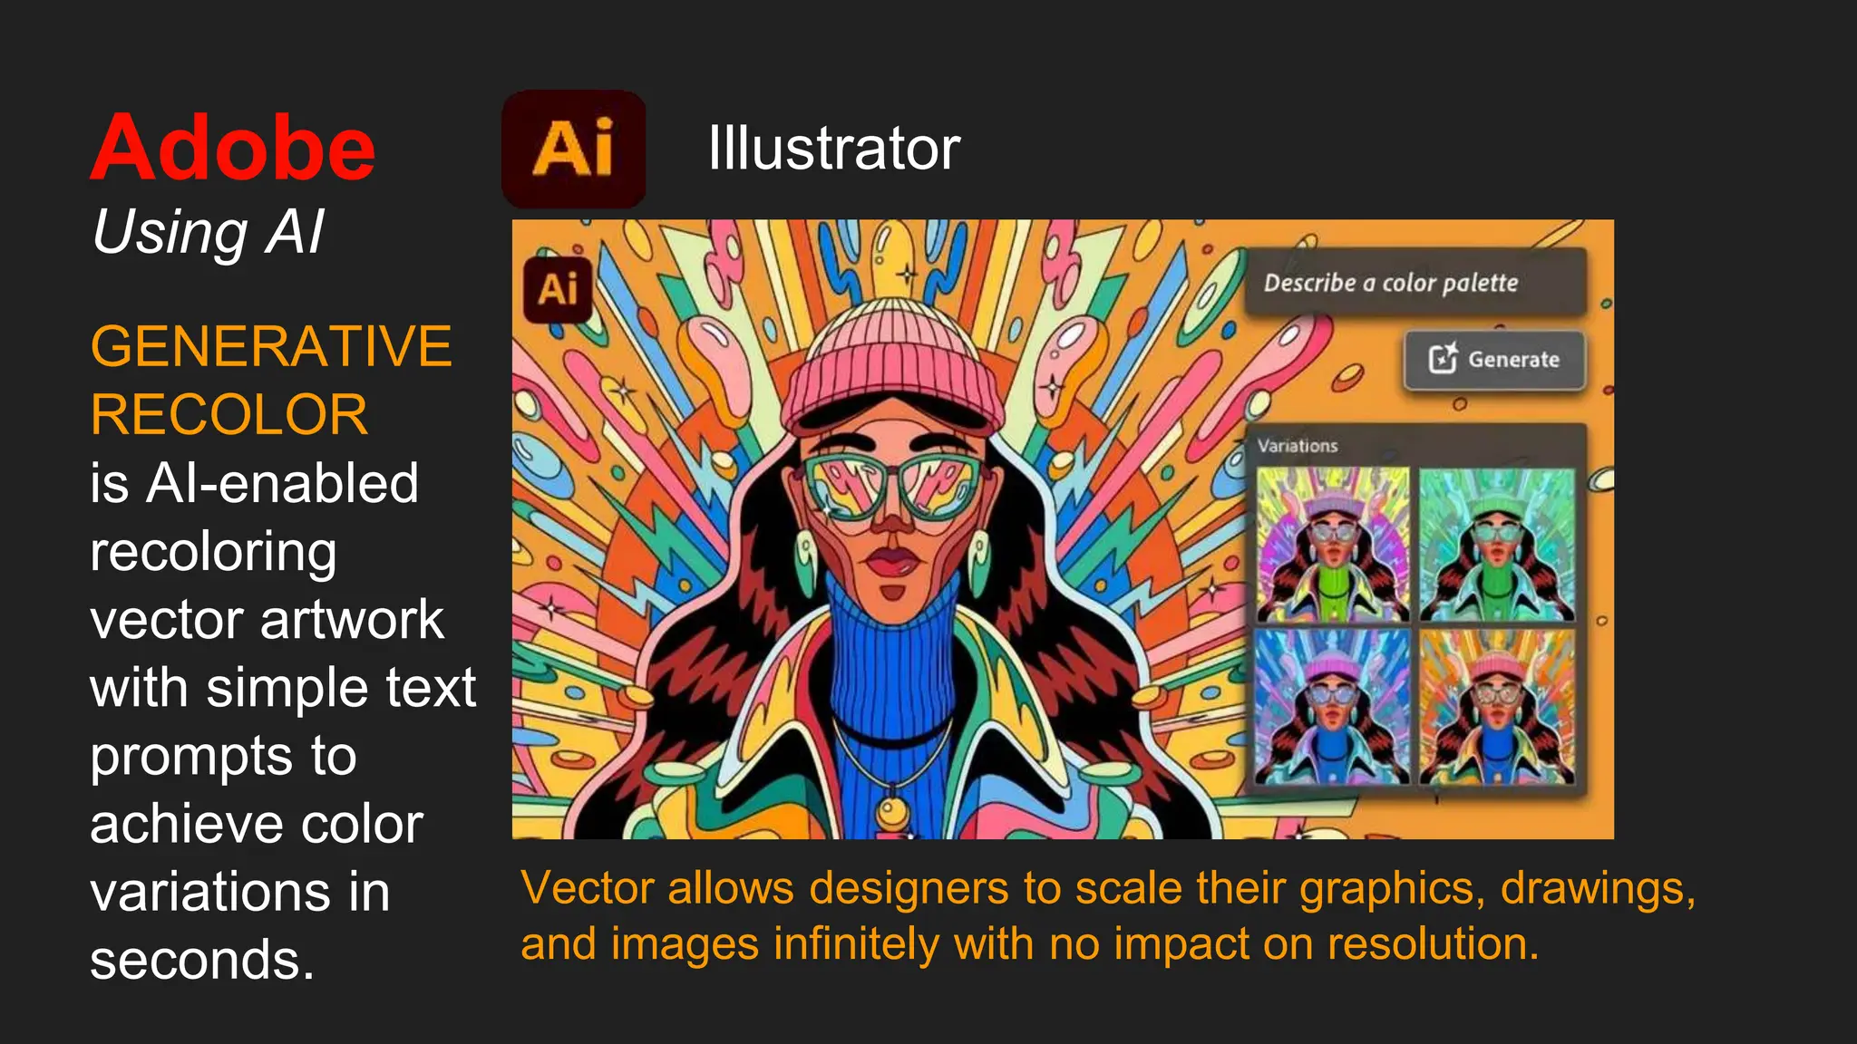Click the sparkle icon inside Generate button
This screenshot has width=1857, height=1044.
[x=1444, y=359]
